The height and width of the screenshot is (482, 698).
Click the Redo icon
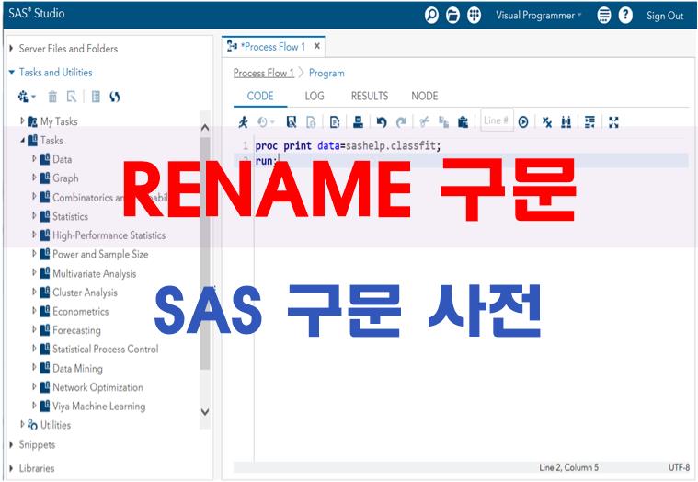401,121
